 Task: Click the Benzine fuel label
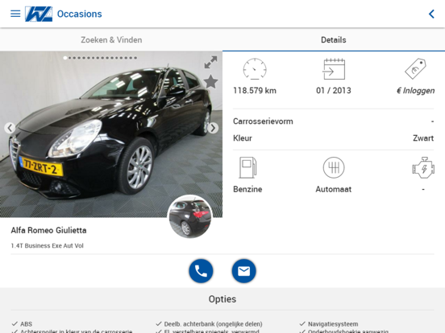[x=247, y=189]
